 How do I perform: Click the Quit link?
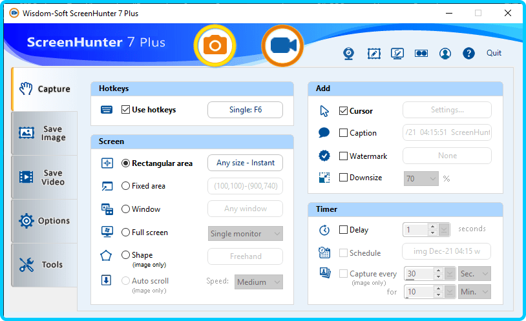[494, 53]
